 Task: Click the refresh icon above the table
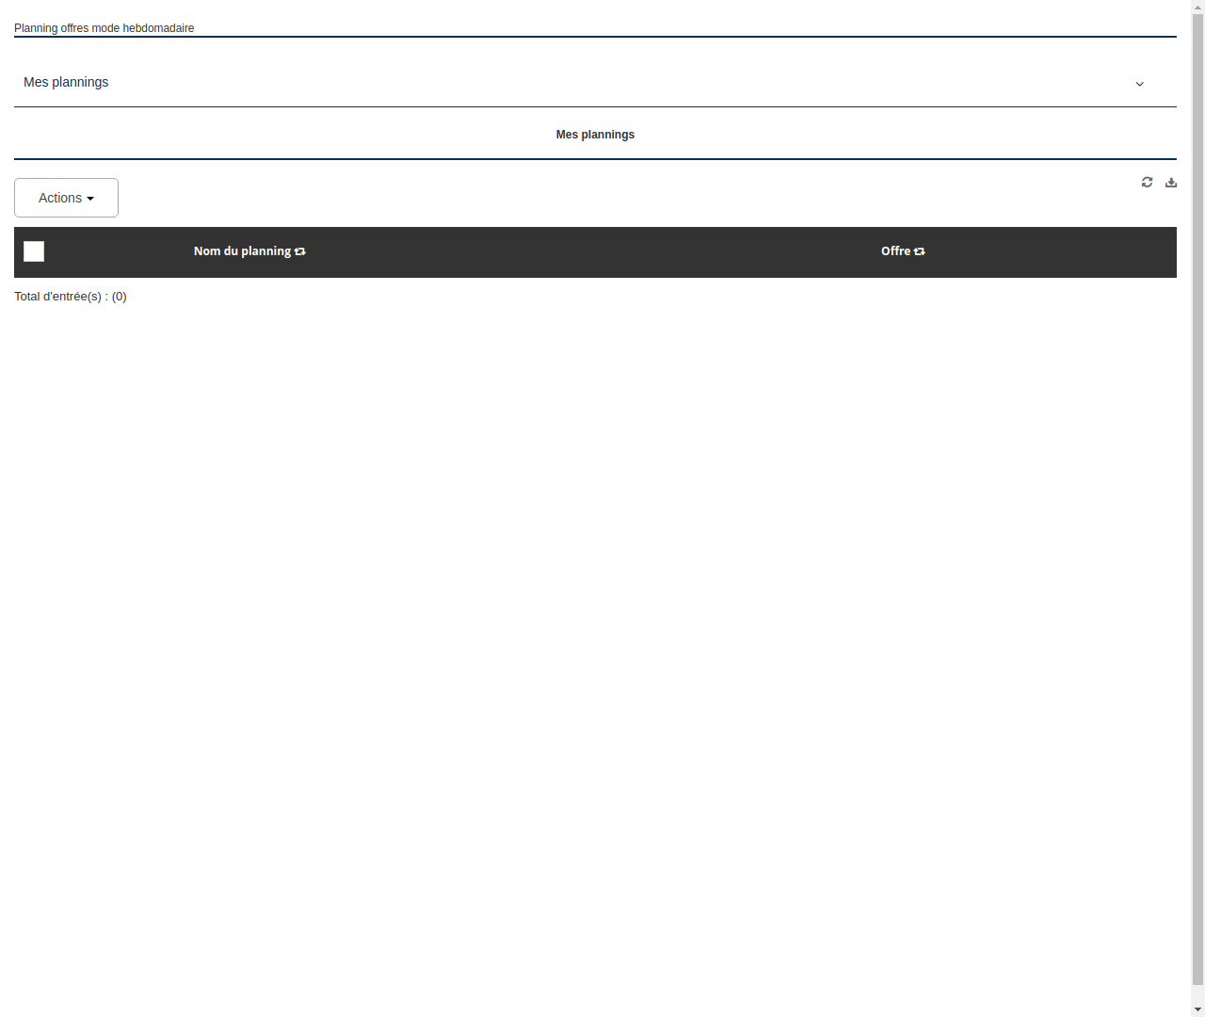(1147, 182)
